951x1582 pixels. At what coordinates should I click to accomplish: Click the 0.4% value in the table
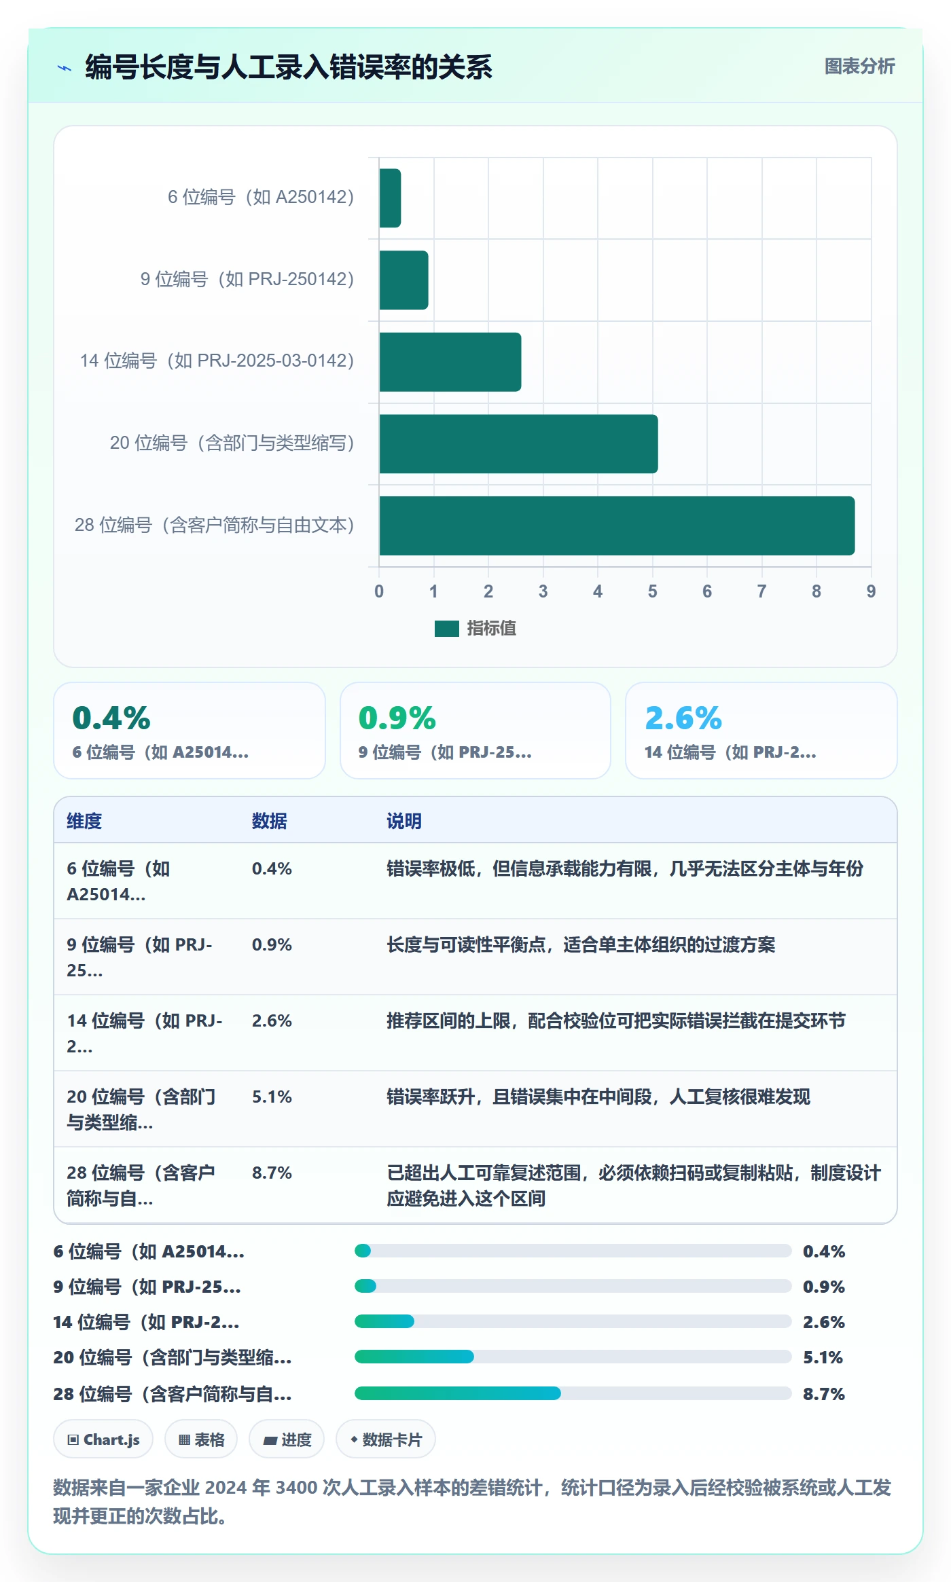[x=272, y=869]
